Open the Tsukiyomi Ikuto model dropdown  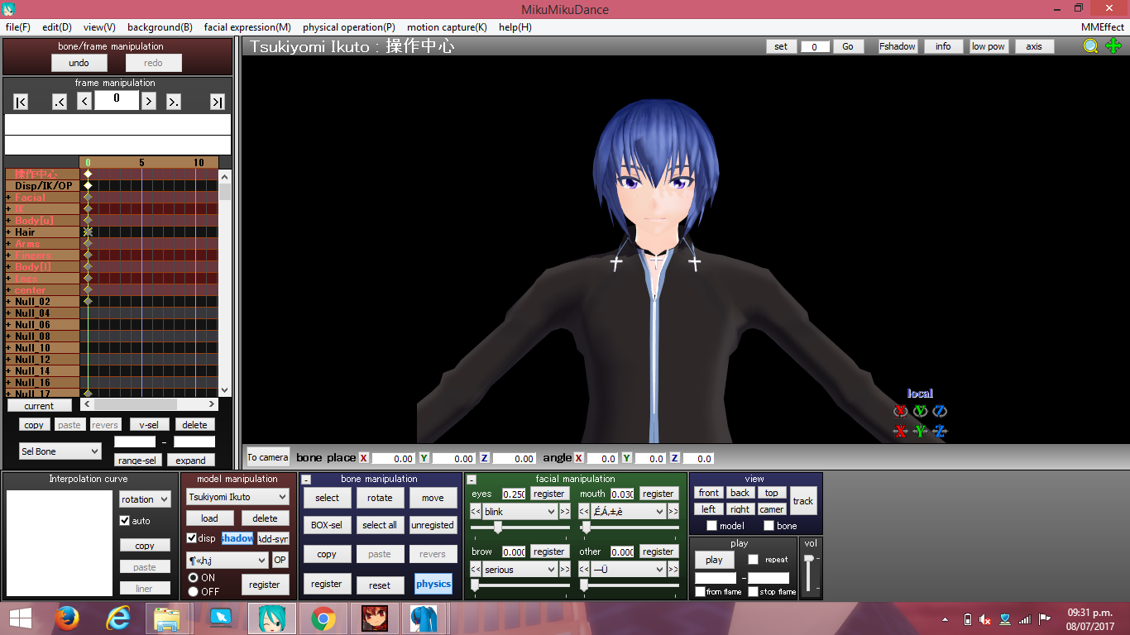click(x=237, y=497)
